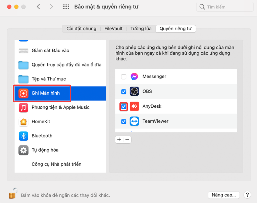The height and width of the screenshot is (203, 257).
Task: Enable screen recording for Messenger
Action: [124, 77]
